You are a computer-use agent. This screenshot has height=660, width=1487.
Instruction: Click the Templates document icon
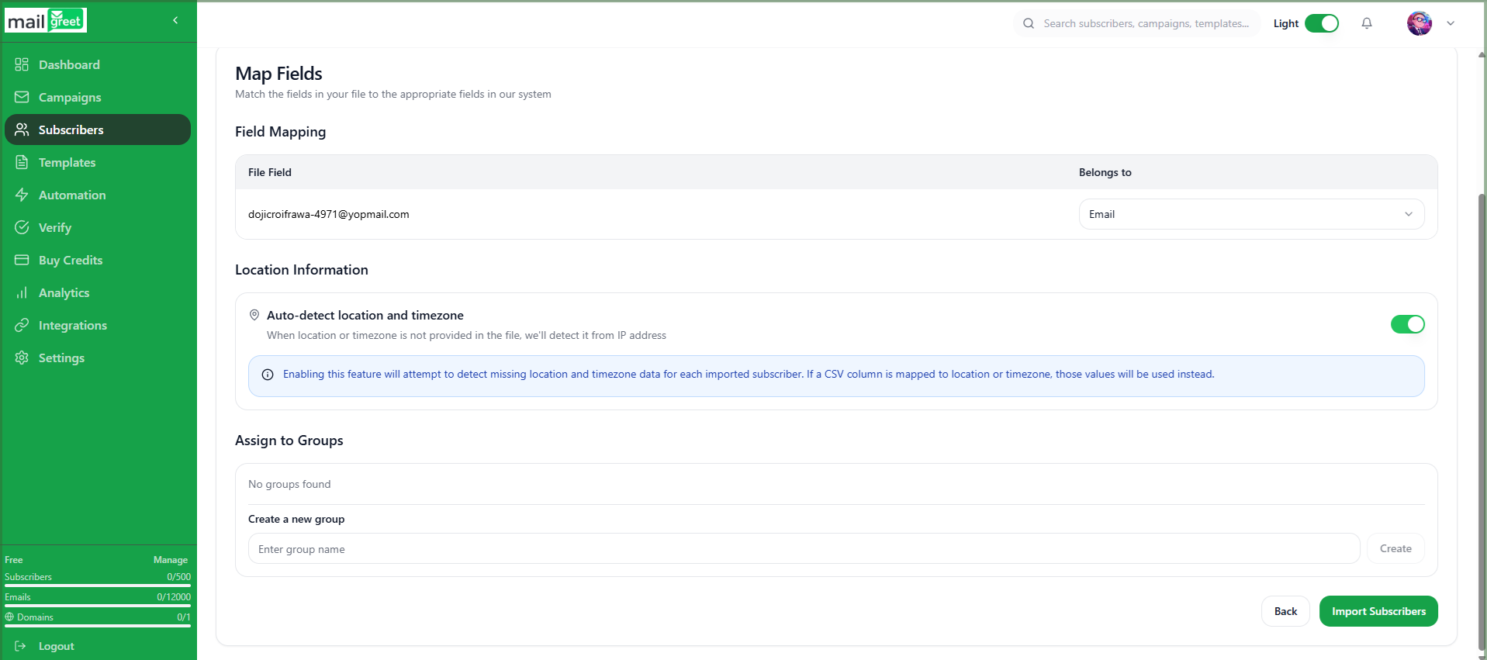[x=22, y=162]
